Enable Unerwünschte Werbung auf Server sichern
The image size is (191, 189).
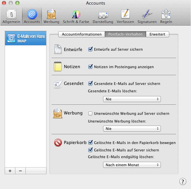pos(90,113)
